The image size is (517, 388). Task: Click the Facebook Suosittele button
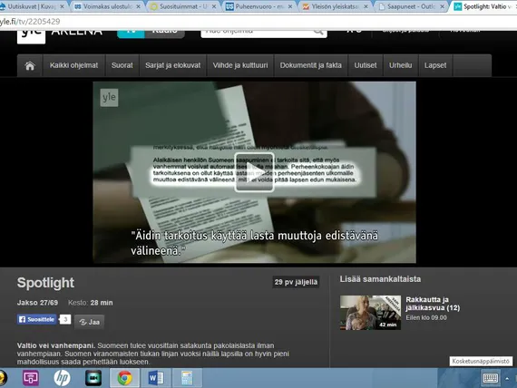pyautogui.click(x=36, y=319)
